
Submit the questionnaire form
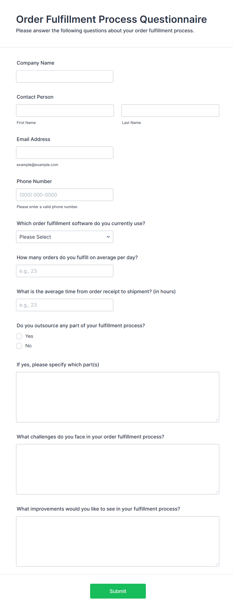tap(118, 591)
